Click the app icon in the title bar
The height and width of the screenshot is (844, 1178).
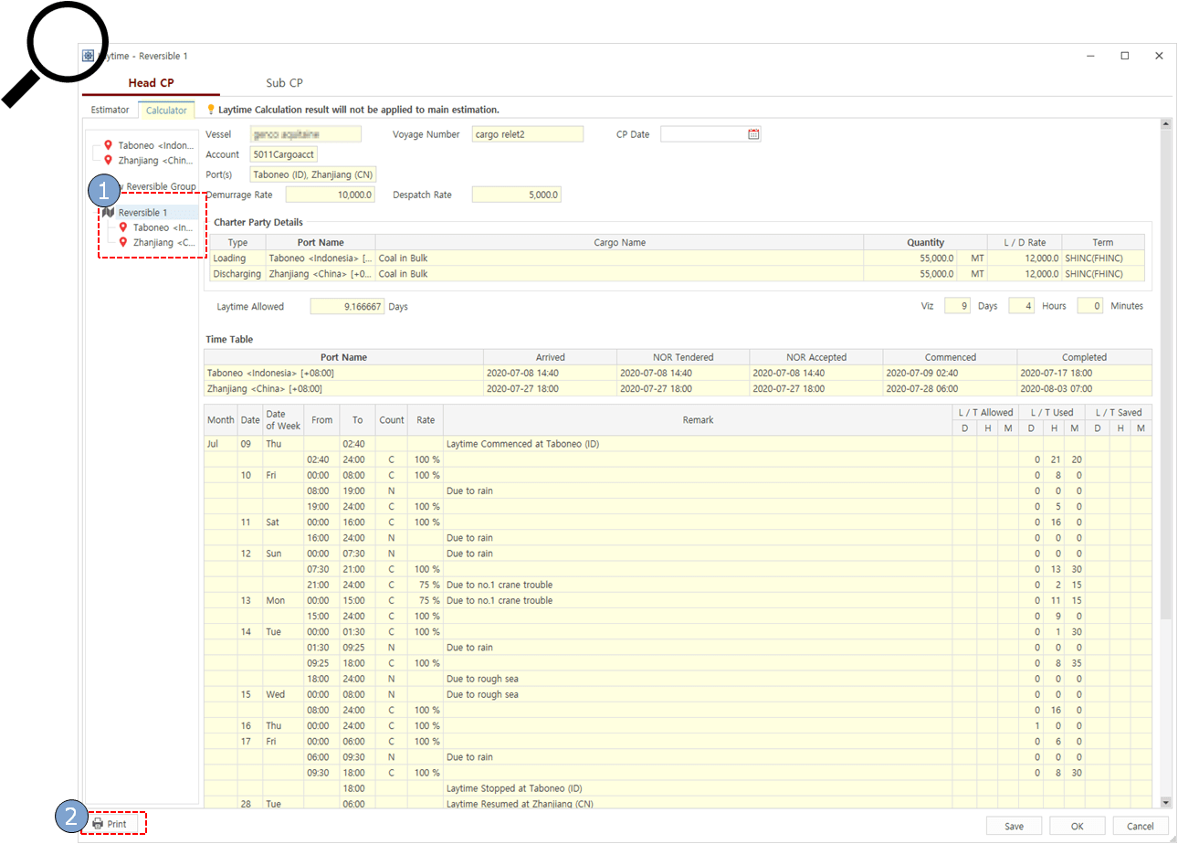(x=88, y=56)
